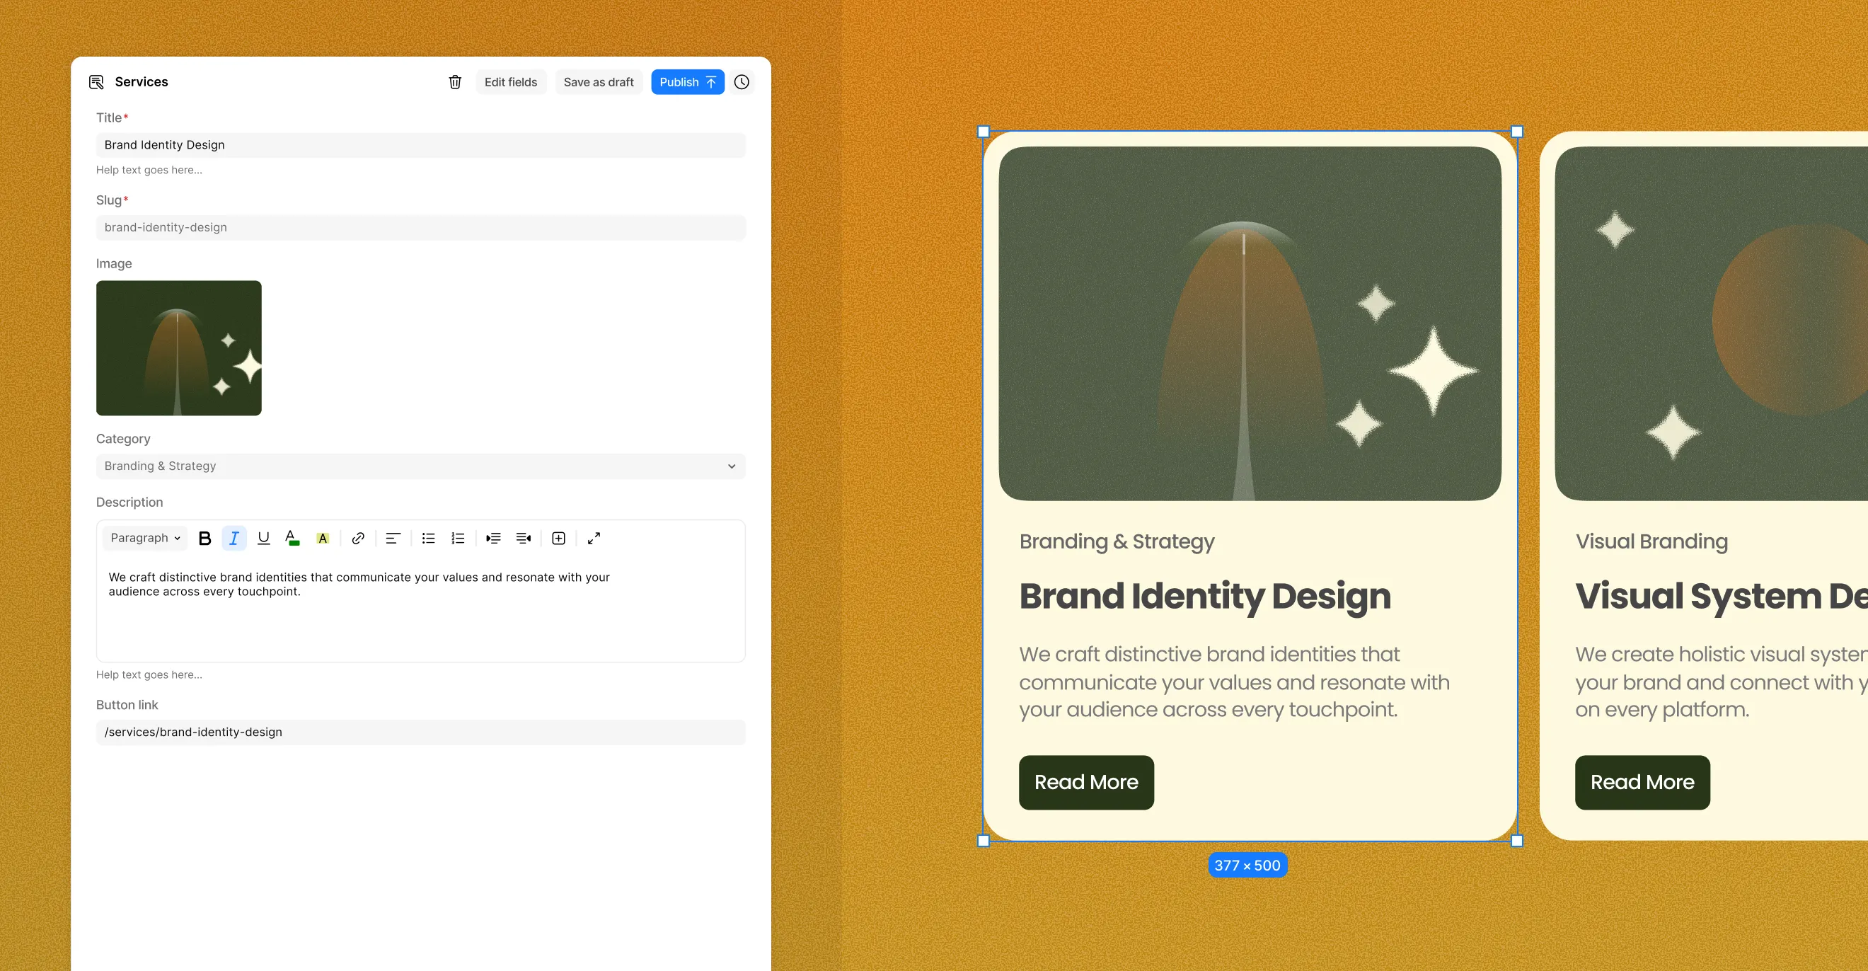This screenshot has width=1868, height=971.
Task: Open text highlight color picker
Action: [323, 538]
